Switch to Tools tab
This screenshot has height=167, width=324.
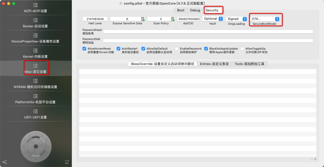pyautogui.click(x=249, y=64)
